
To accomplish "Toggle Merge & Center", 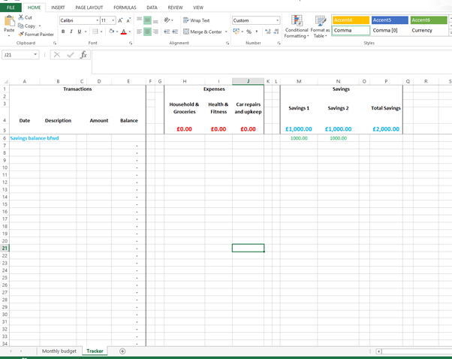I will coord(203,32).
